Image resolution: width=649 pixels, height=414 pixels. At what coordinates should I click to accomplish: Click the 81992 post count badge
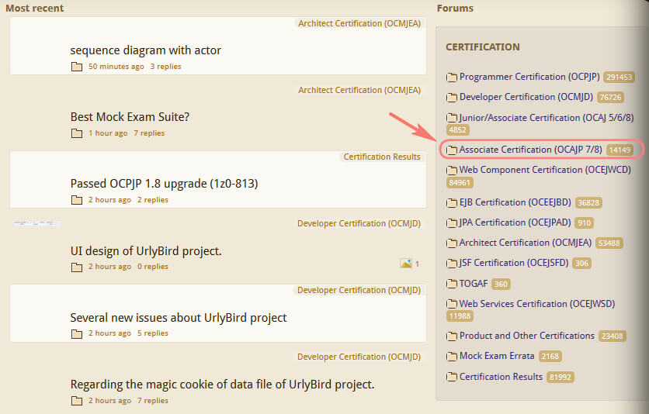560,378
